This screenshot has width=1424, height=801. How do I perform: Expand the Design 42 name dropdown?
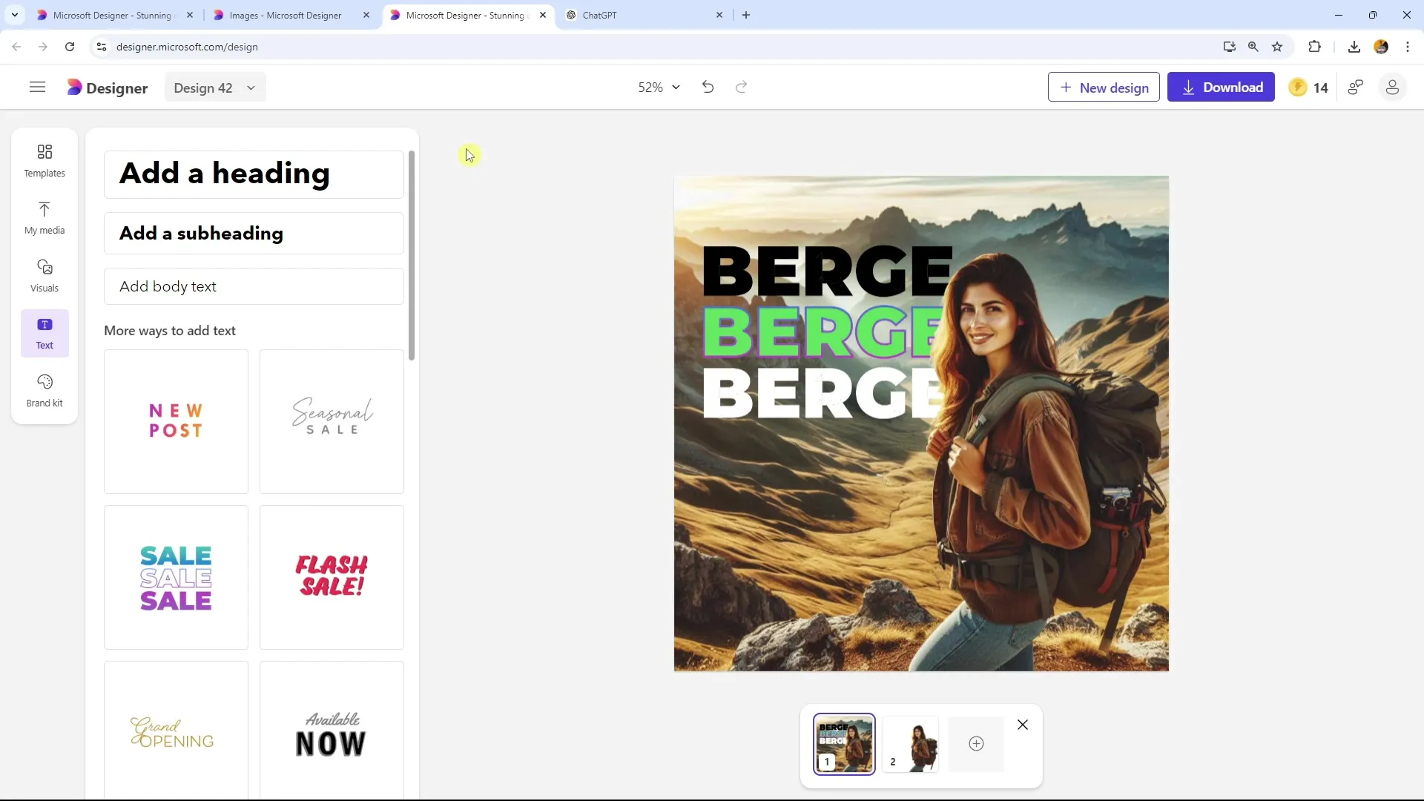click(x=215, y=88)
